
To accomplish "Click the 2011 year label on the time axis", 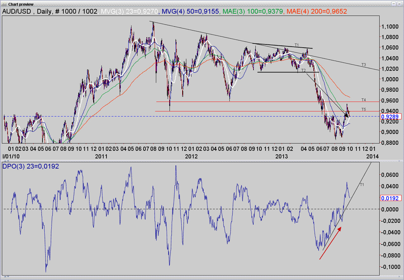I will (101, 157).
